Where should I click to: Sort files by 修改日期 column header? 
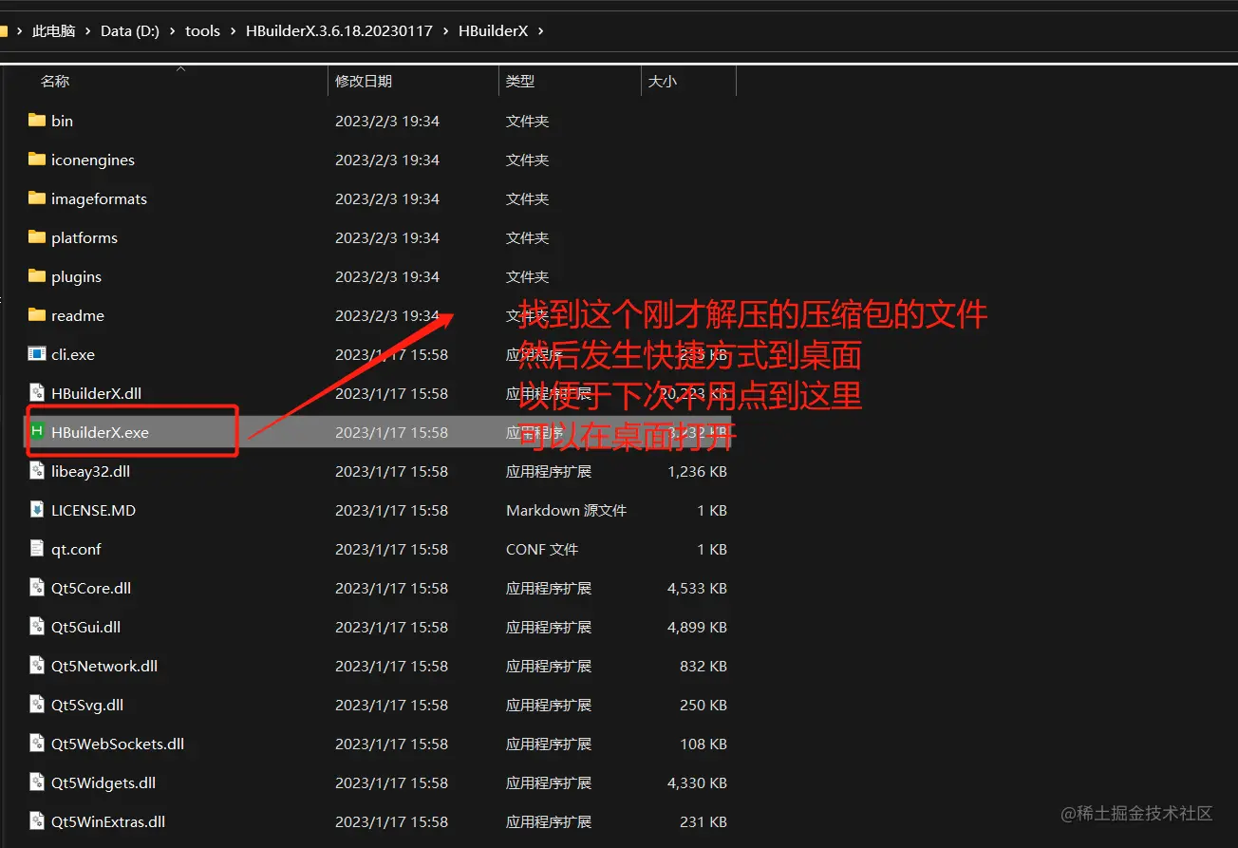coord(364,82)
